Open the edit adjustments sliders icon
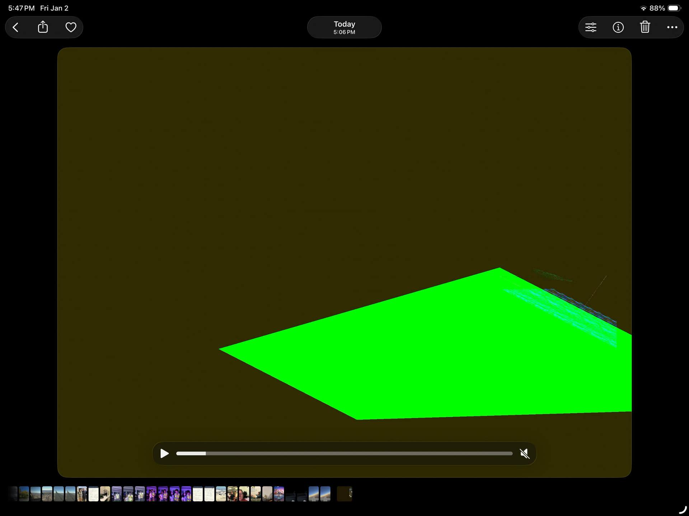The width and height of the screenshot is (689, 516). (591, 27)
